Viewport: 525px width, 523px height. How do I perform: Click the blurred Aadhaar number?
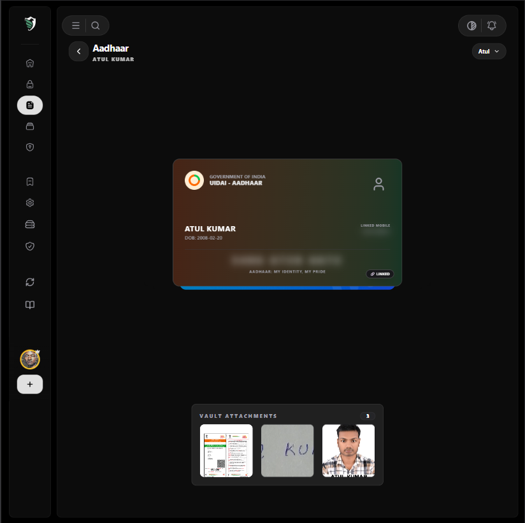point(286,261)
